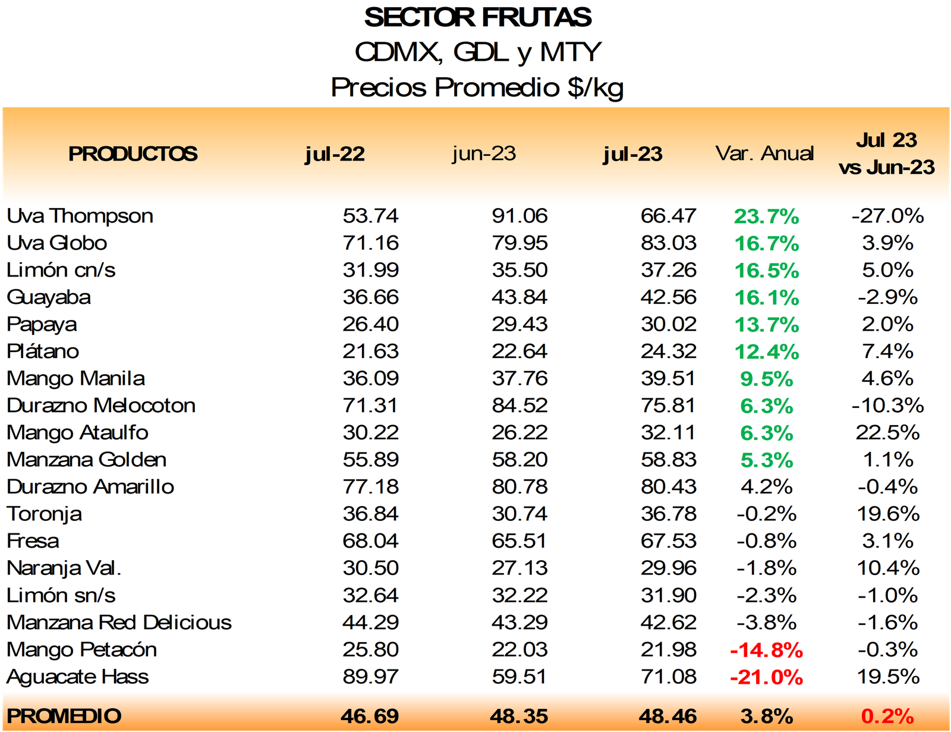This screenshot has height=732, width=951.
Task: Click the Durazno Melocoton product name
Action: (x=101, y=406)
